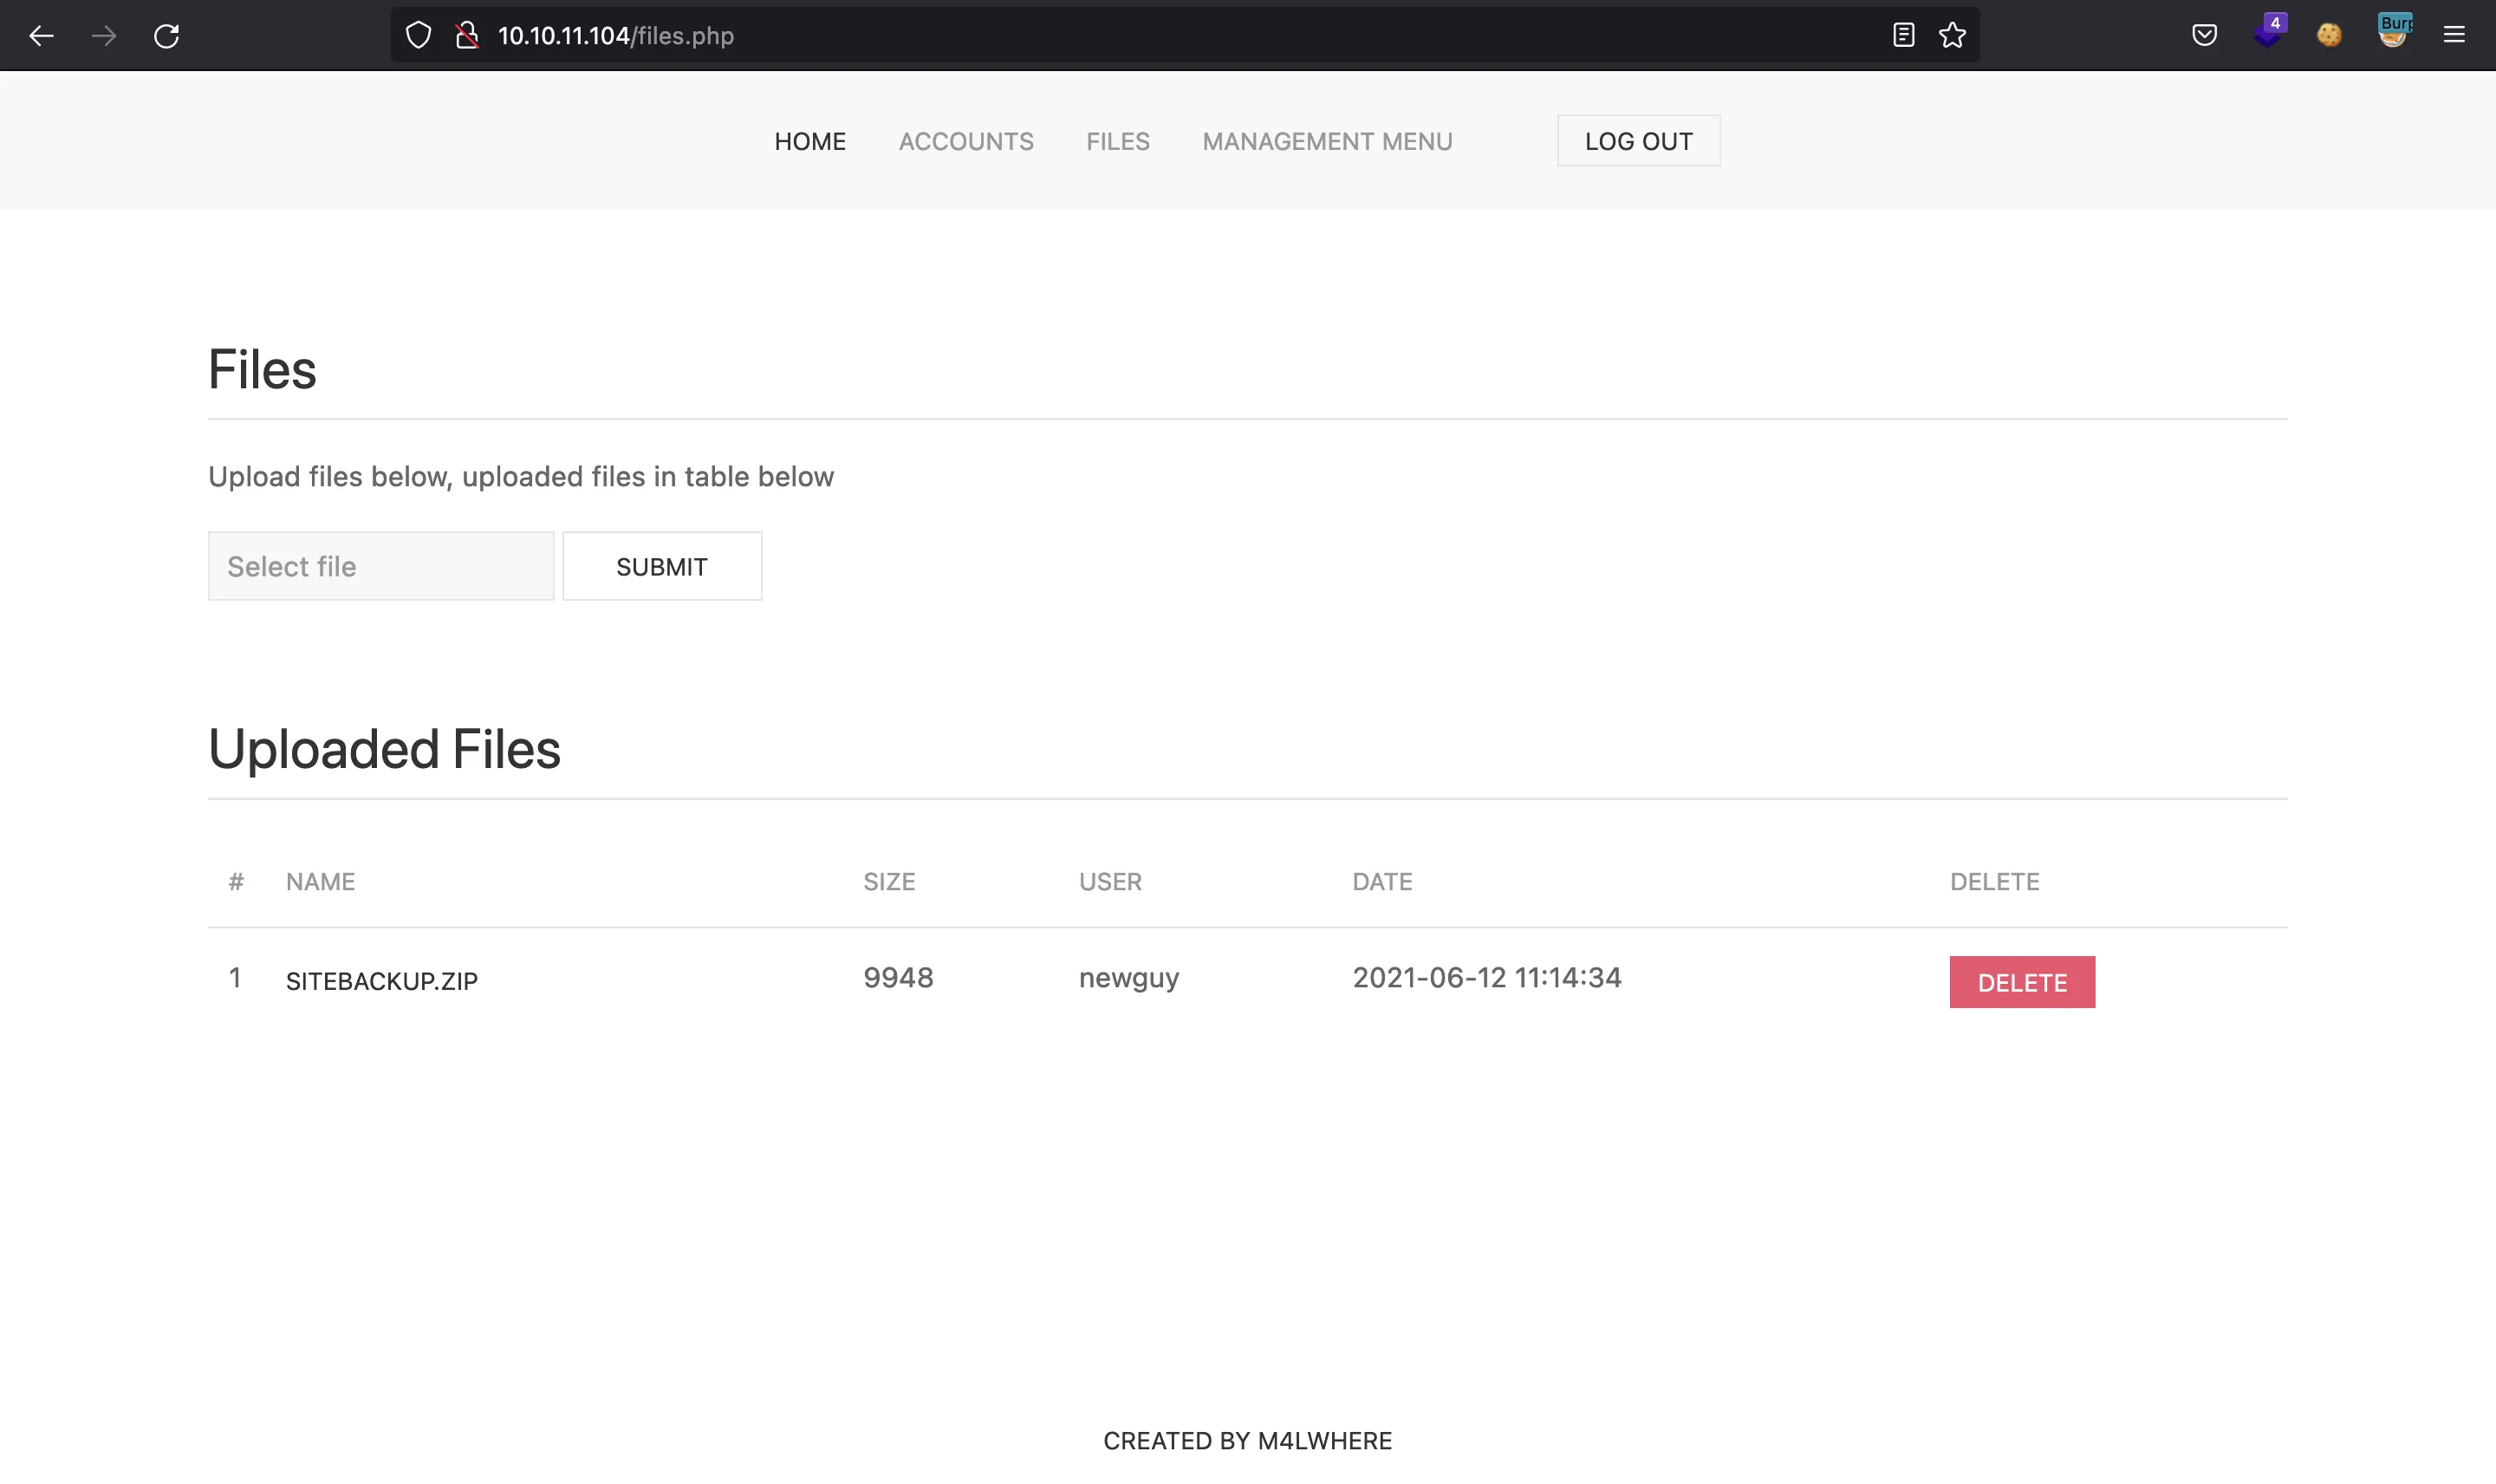The height and width of the screenshot is (1484, 2496).
Task: Toggle reader view icon in address bar
Action: pos(1903,36)
